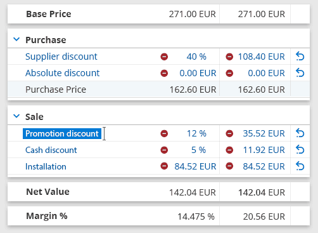Viewport: 318px width, 233px height.
Task: Collapse the Sale section
Action: click(16, 116)
